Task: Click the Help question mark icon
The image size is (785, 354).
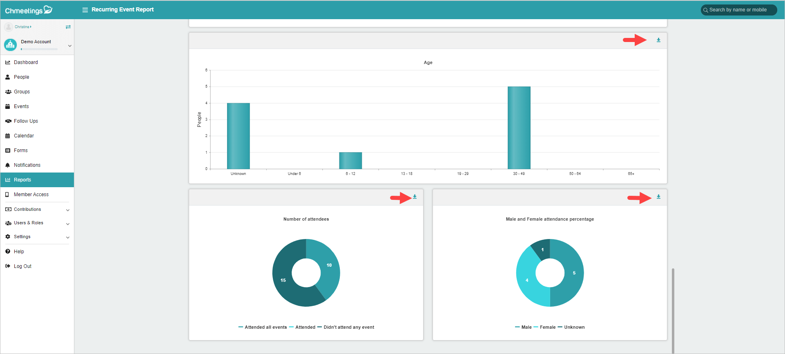Action: click(8, 252)
